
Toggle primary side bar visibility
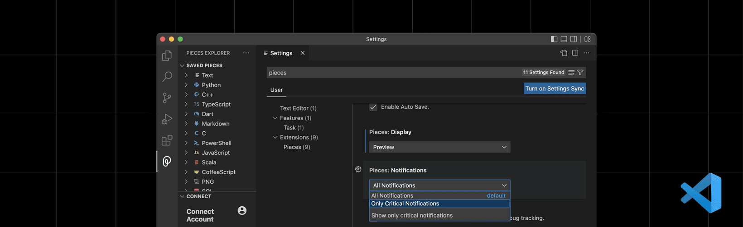point(554,39)
